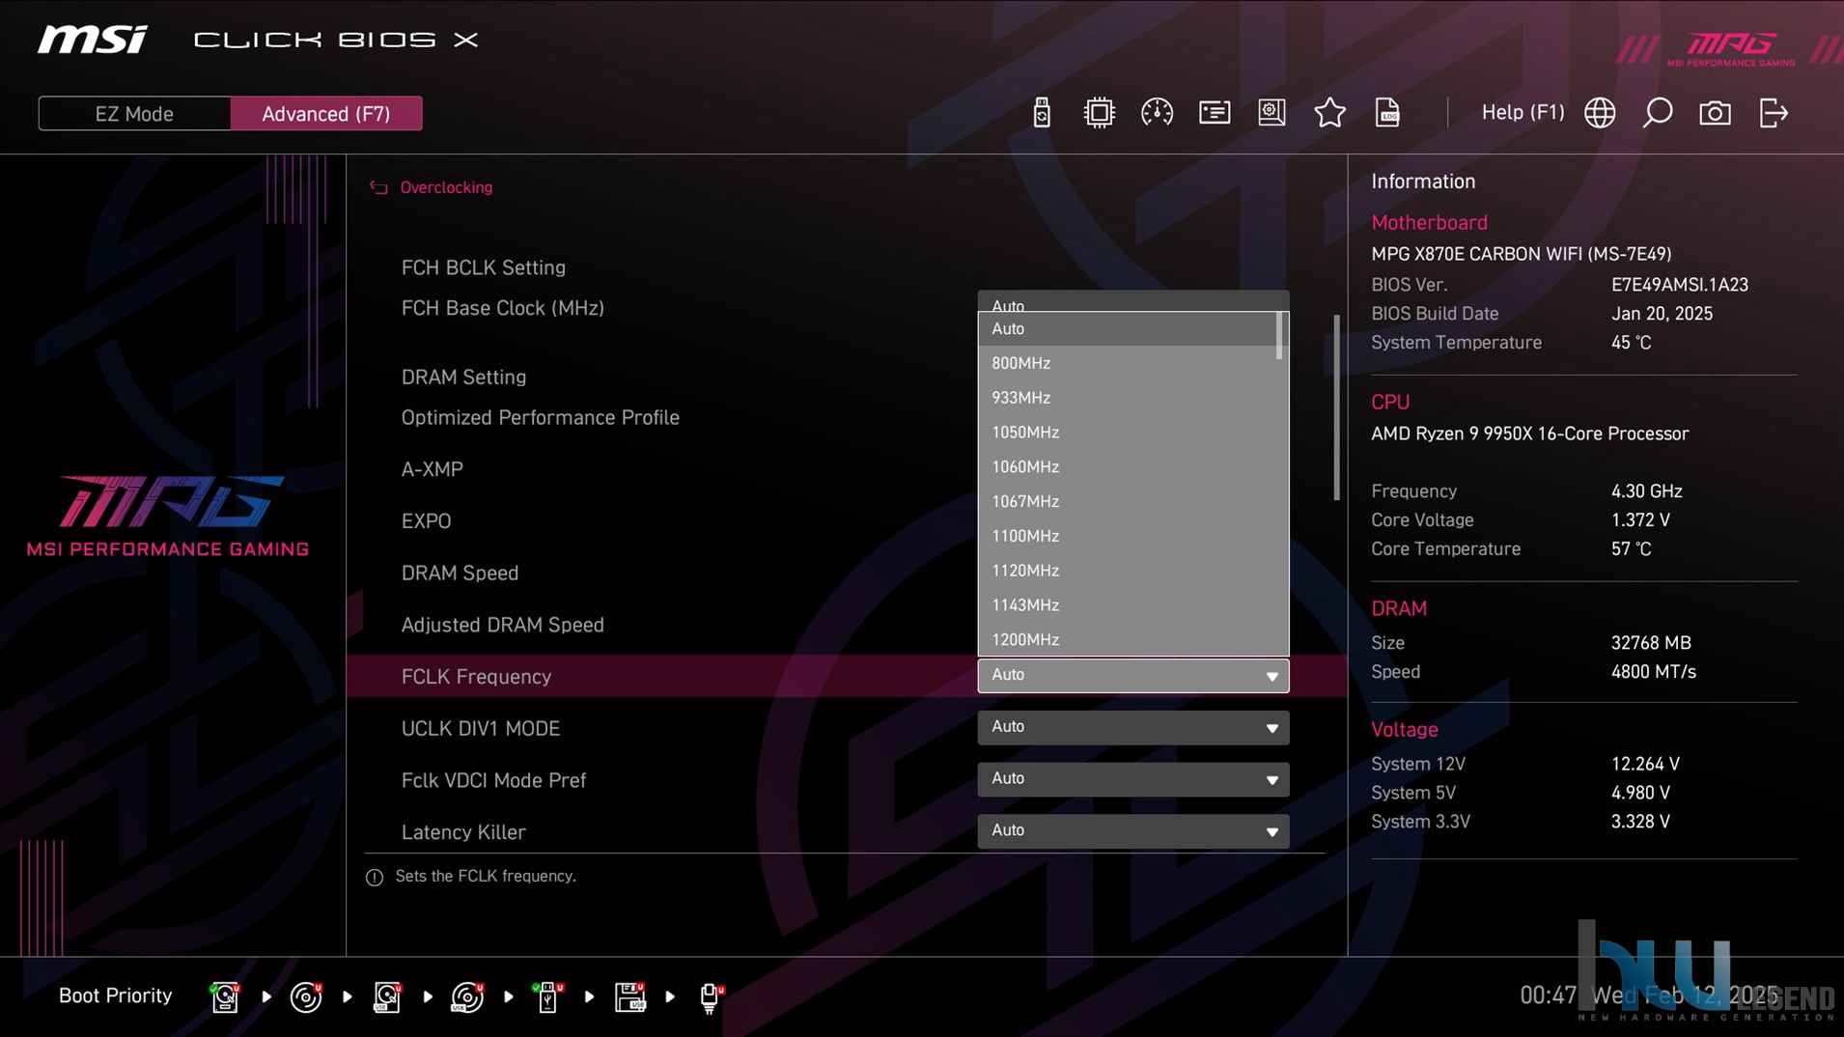Select the Latency Killer label
The width and height of the screenshot is (1844, 1037).
click(x=463, y=832)
